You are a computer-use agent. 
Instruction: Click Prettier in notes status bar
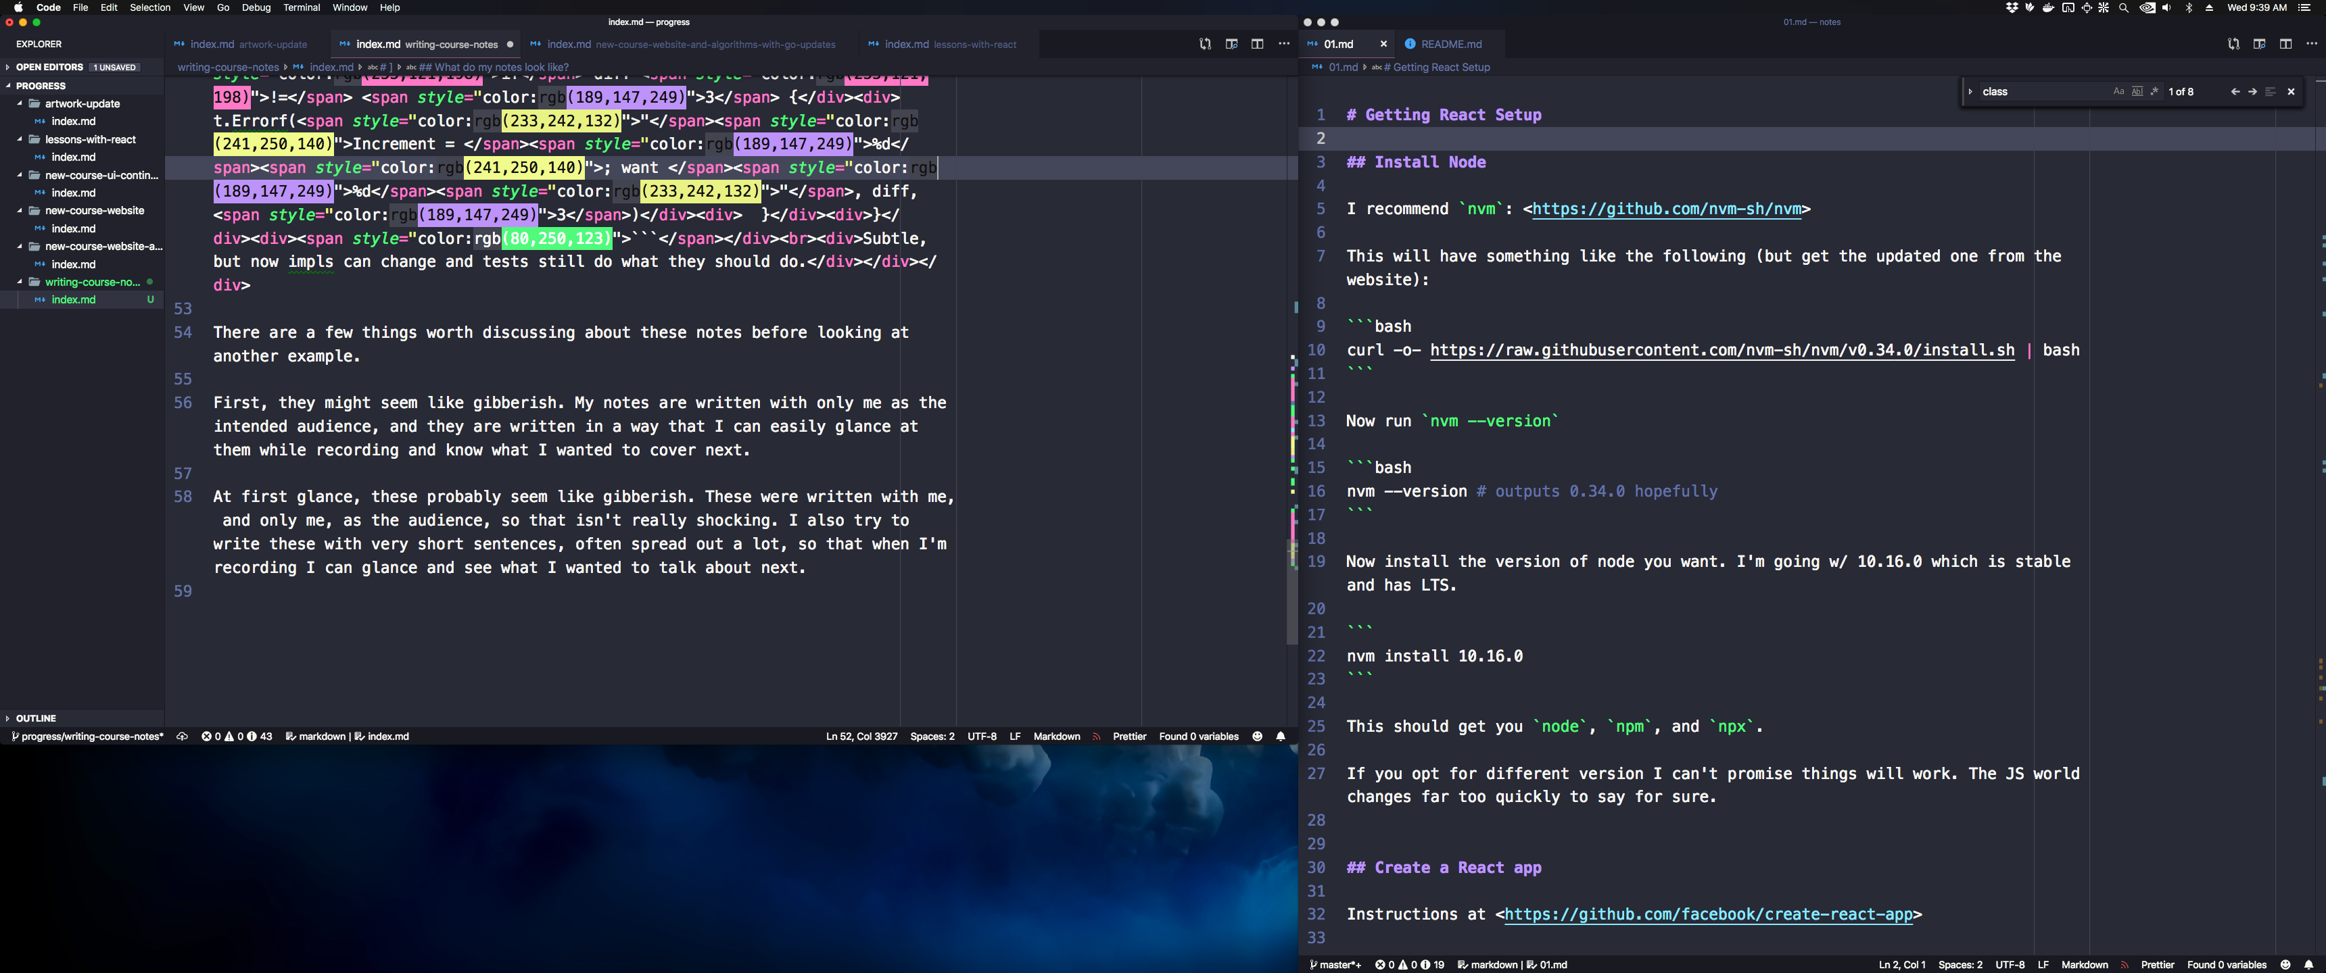click(2157, 965)
